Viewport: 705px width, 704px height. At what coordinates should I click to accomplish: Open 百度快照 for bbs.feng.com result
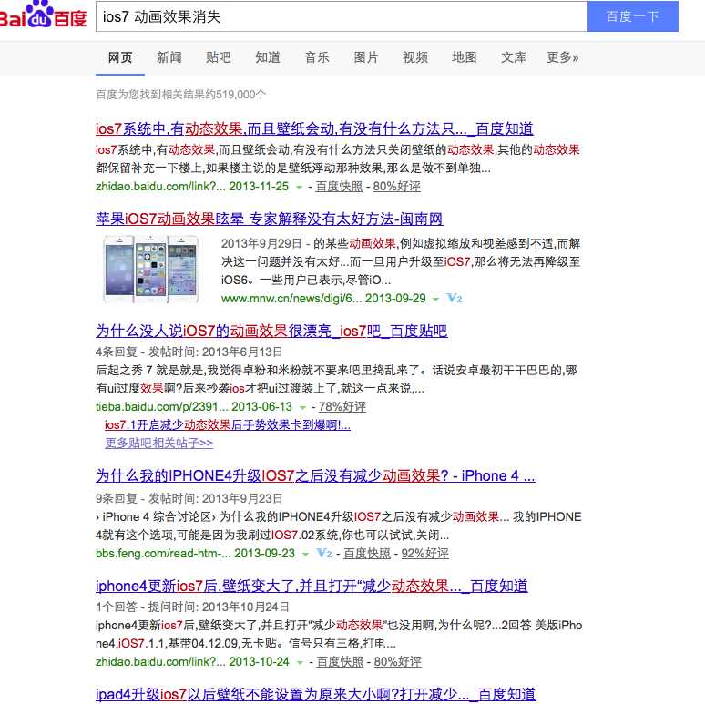[x=367, y=554]
